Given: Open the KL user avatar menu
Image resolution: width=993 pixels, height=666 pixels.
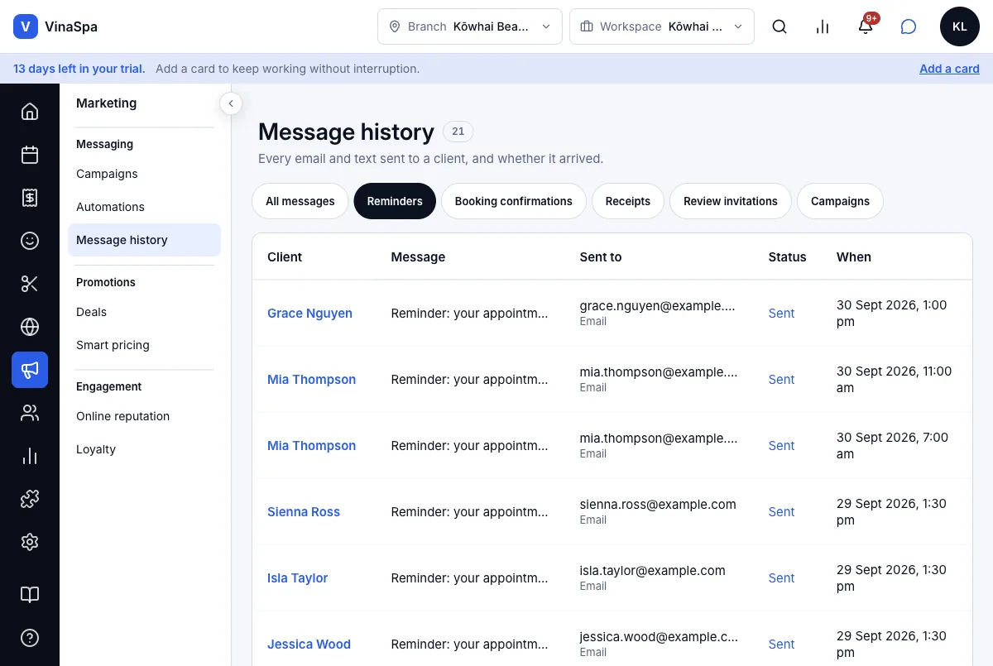Looking at the screenshot, I should (960, 26).
